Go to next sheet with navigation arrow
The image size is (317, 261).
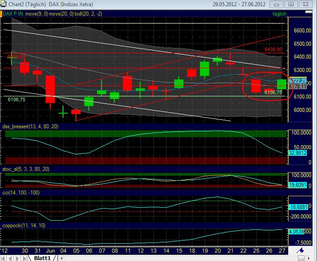pos(17,258)
